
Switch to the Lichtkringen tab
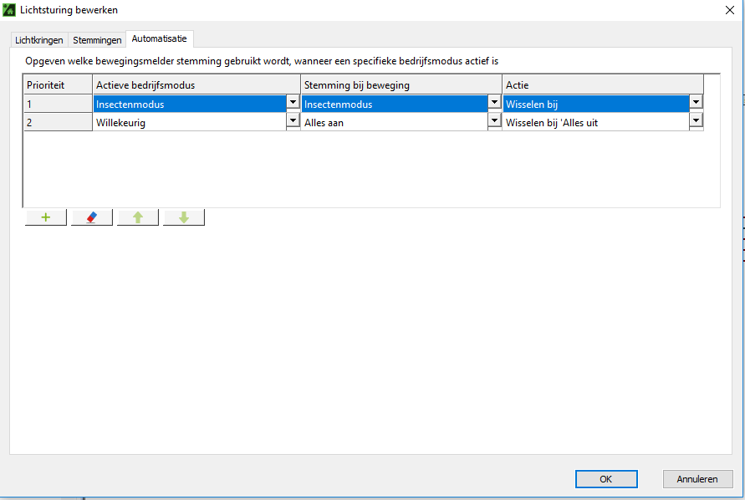pos(39,40)
